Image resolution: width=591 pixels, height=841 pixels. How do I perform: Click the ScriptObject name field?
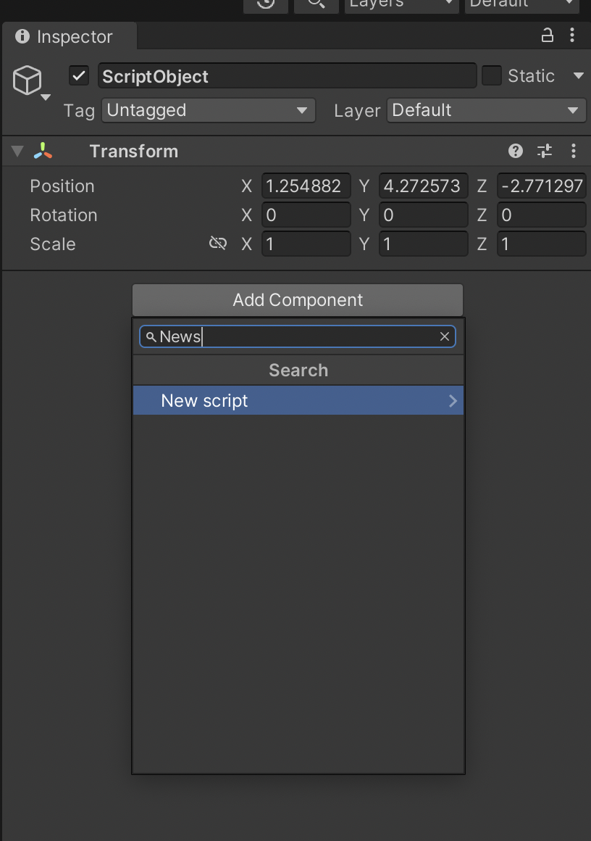(x=287, y=76)
